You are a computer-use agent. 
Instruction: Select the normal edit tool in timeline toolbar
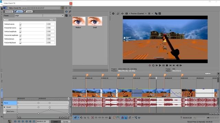click(76, 118)
